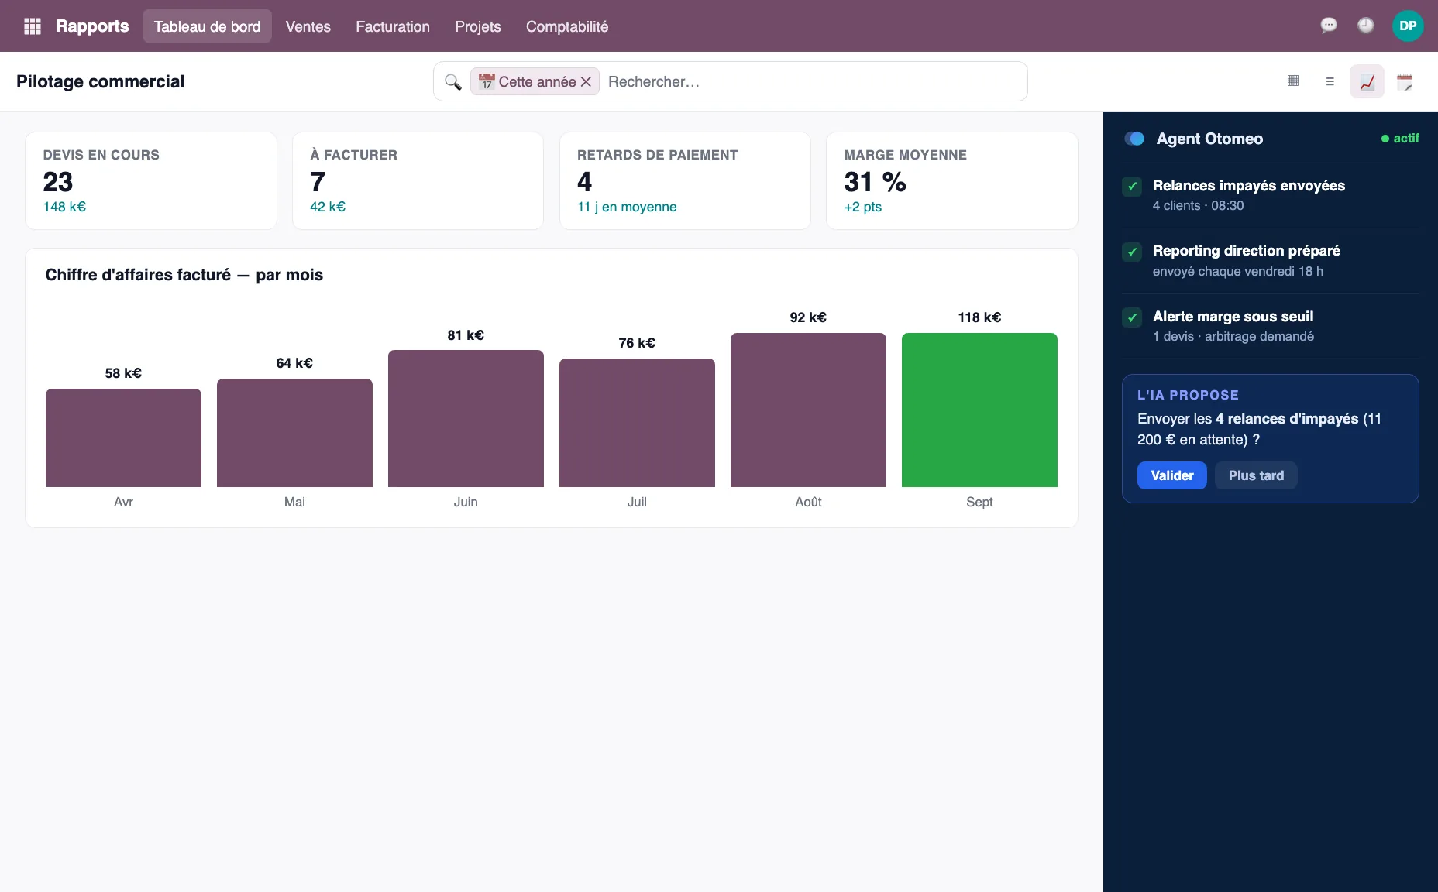Click the Août bar in the chart
The width and height of the screenshot is (1438, 892).
pos(808,410)
